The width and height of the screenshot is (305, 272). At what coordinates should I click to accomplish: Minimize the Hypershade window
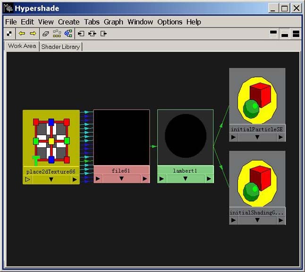pyautogui.click(x=273, y=8)
